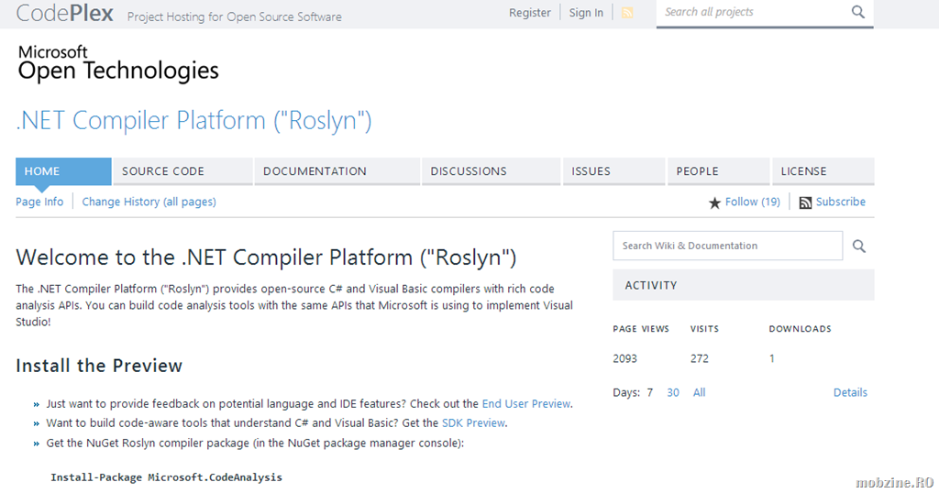This screenshot has width=939, height=493.
Task: Open the Home tab
Action: point(63,171)
